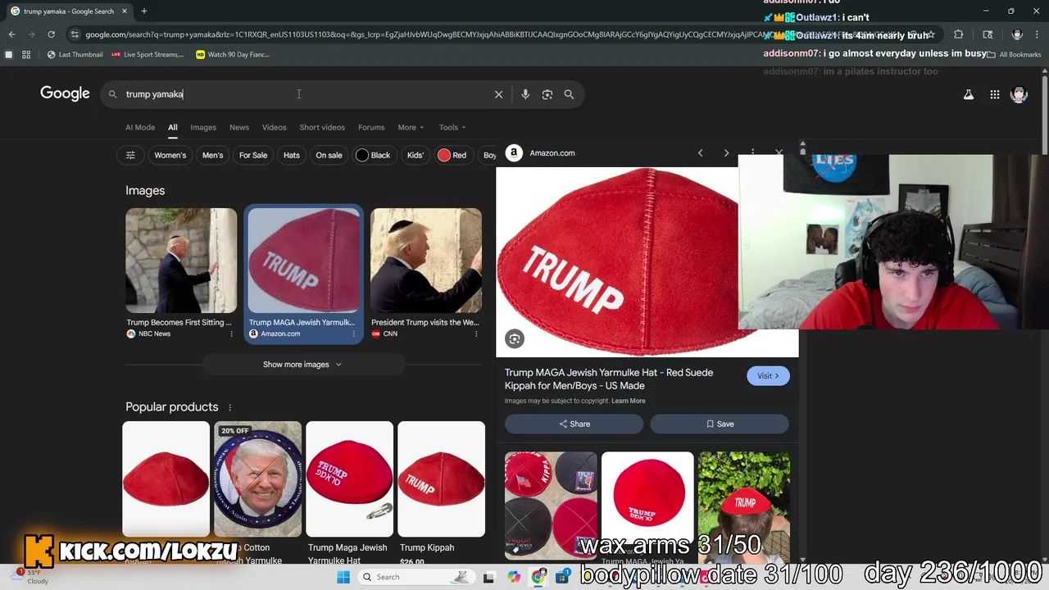Open the Trump MAGA Jewish Yarmulke Hat title

click(609, 379)
